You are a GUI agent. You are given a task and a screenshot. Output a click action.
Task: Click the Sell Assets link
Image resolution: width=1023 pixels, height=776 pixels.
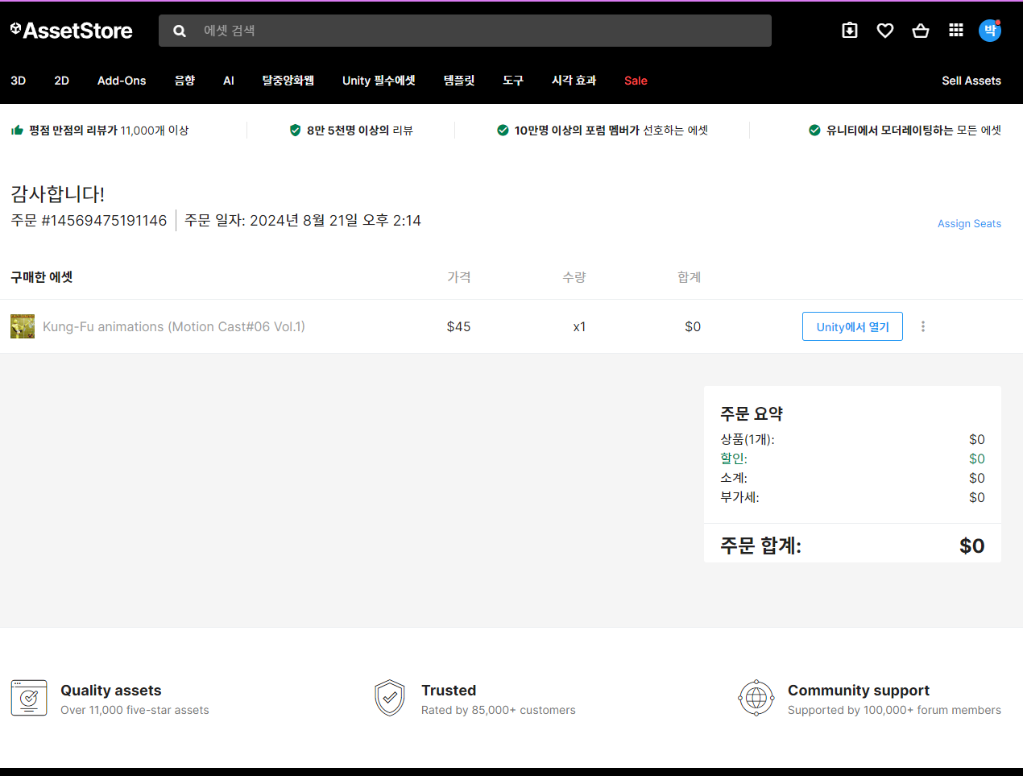971,81
